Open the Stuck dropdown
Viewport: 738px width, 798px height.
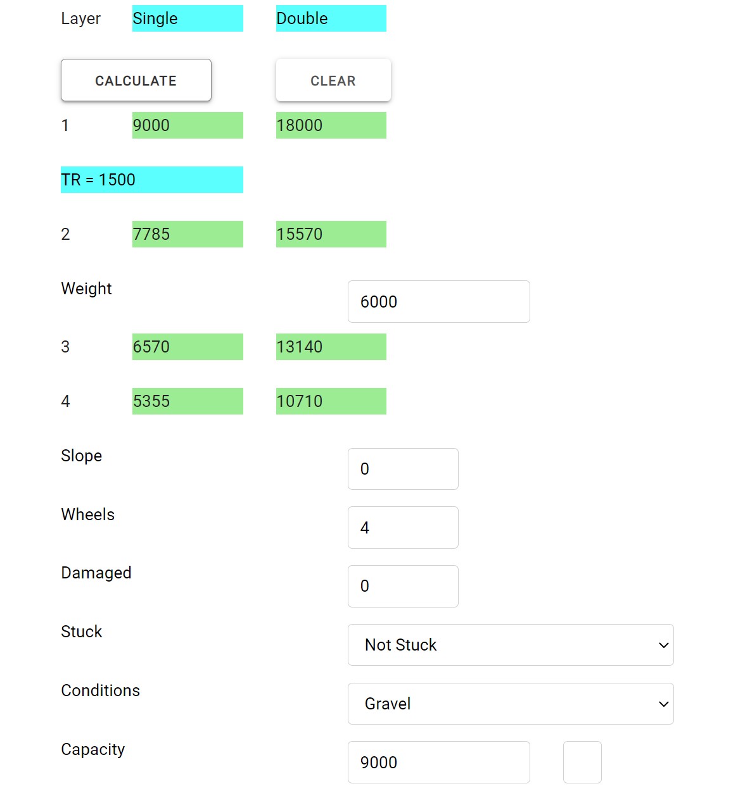[510, 645]
